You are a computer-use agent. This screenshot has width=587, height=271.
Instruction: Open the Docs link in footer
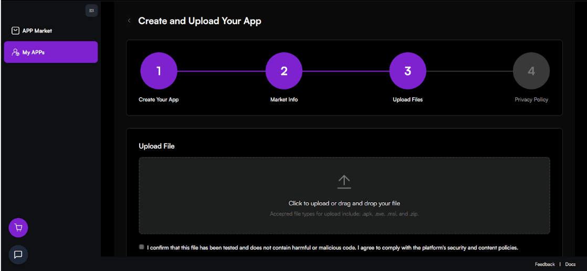click(x=570, y=264)
